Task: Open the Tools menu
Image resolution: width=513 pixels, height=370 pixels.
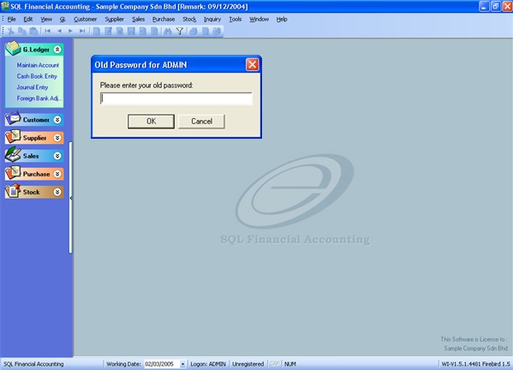Action: click(236, 20)
